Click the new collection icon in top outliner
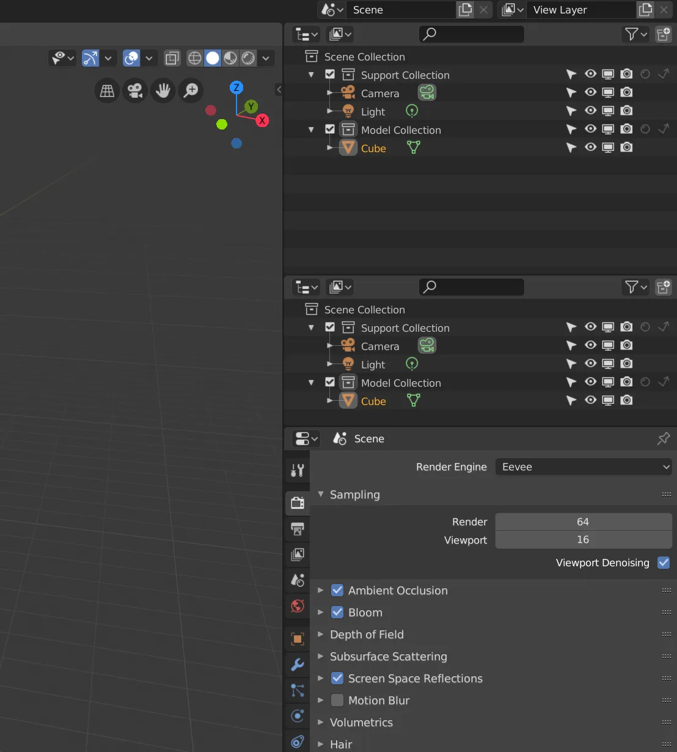 (x=663, y=34)
